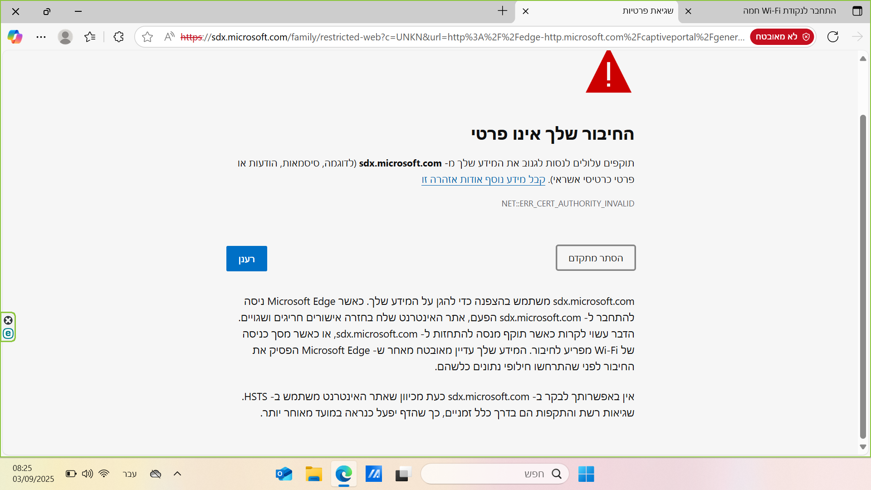
Task: Click the address bar URL field
Action: [x=463, y=37]
